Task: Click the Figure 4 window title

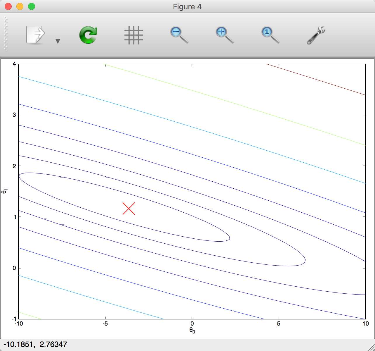Action: coord(187,7)
